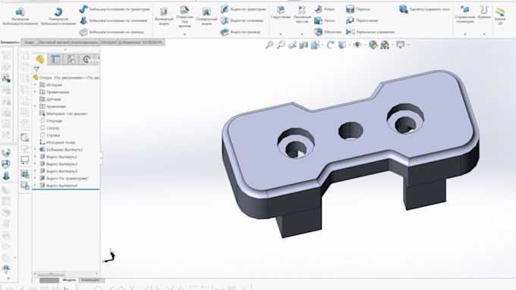Click Zoom to Fit in view toolbar
Screen dimensions: 516x290
(269, 45)
